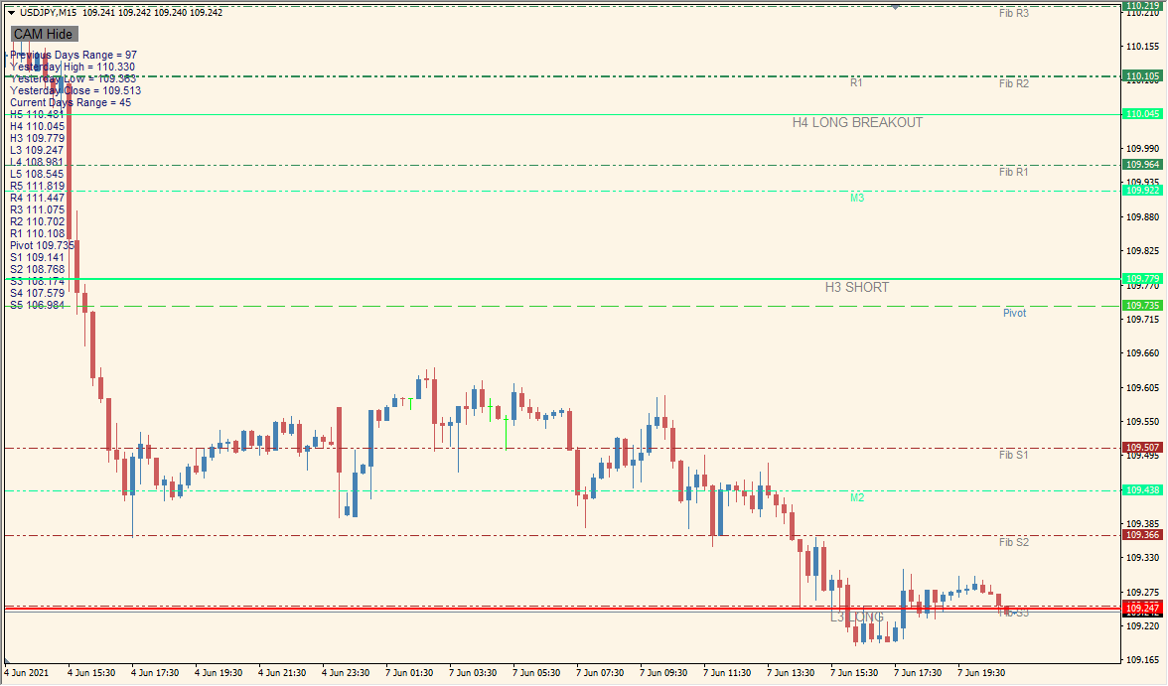Click the Fib S2 label
This screenshot has width=1168, height=686.
pyautogui.click(x=1014, y=542)
